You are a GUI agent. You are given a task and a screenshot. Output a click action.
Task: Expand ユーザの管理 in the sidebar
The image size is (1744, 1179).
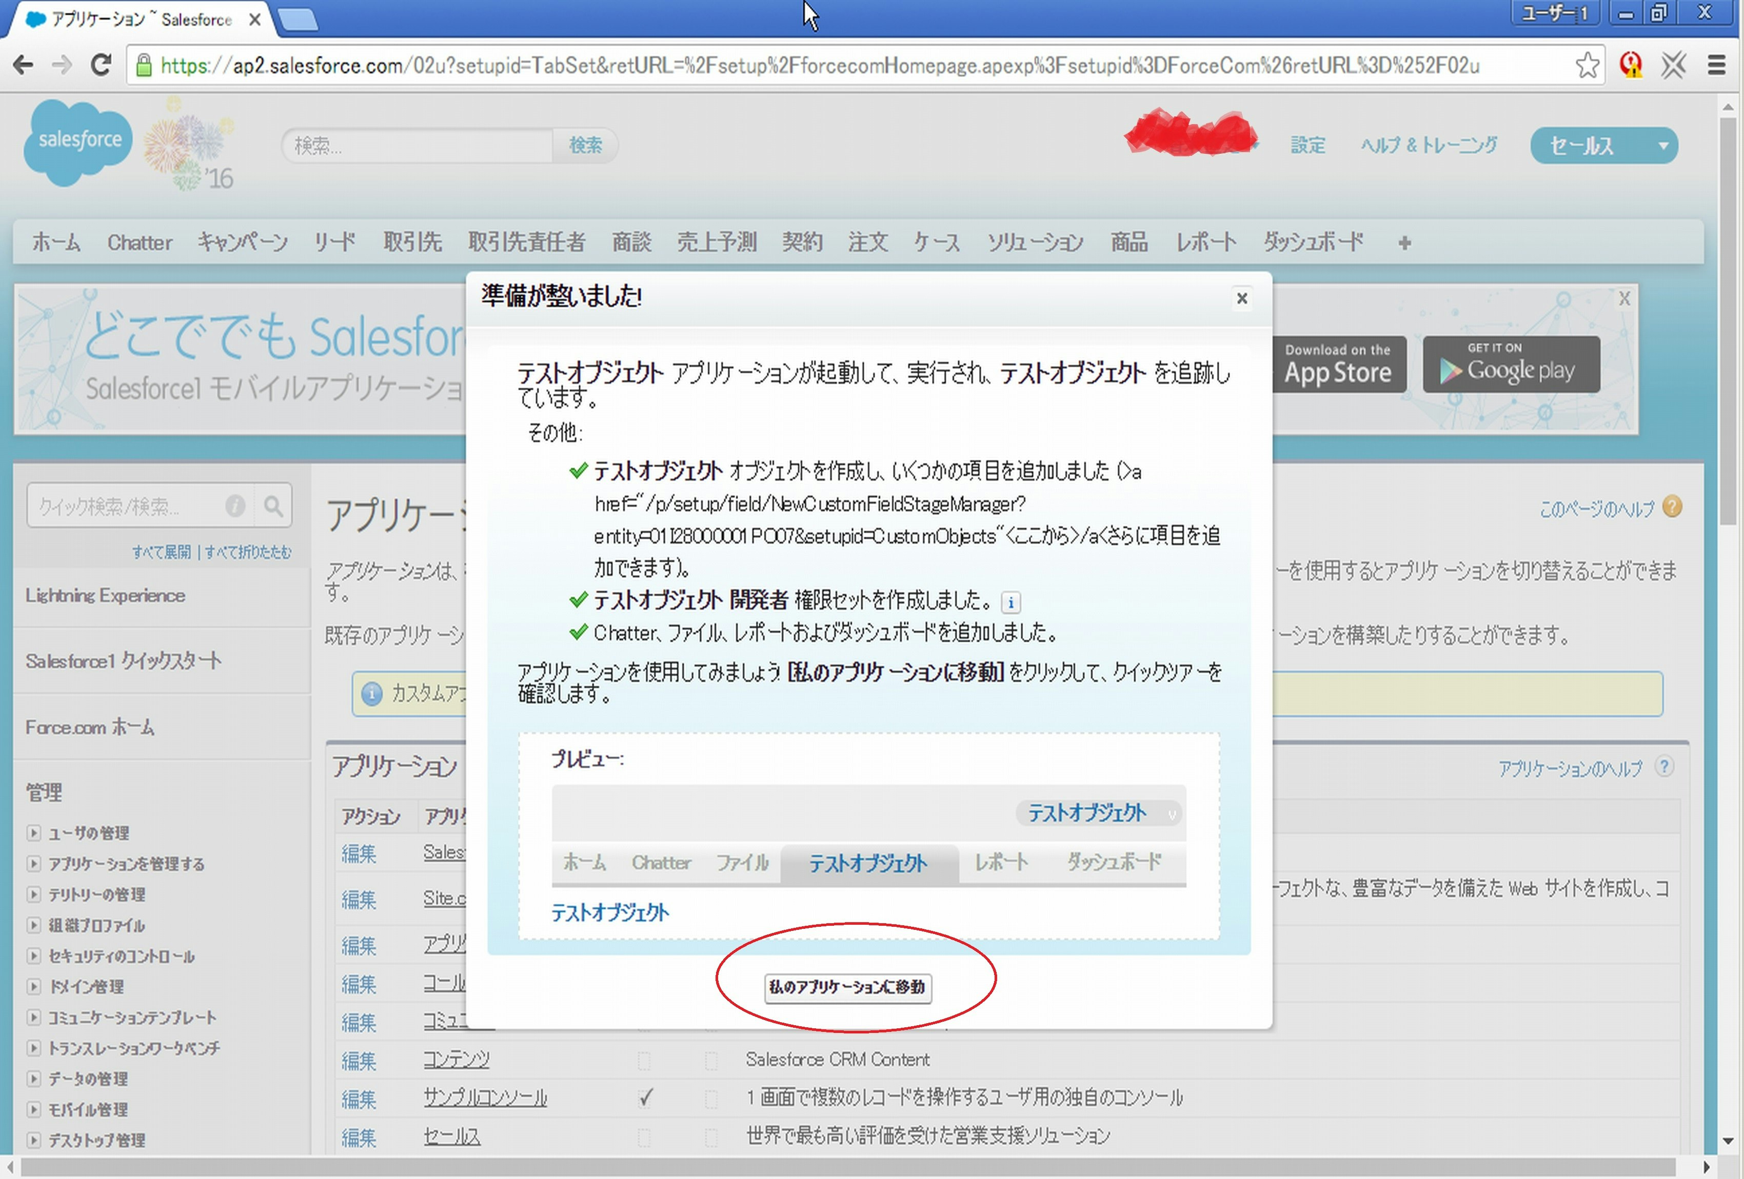tap(34, 832)
